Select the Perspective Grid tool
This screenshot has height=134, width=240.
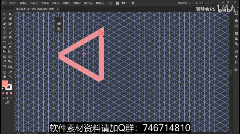(x=10, y=52)
